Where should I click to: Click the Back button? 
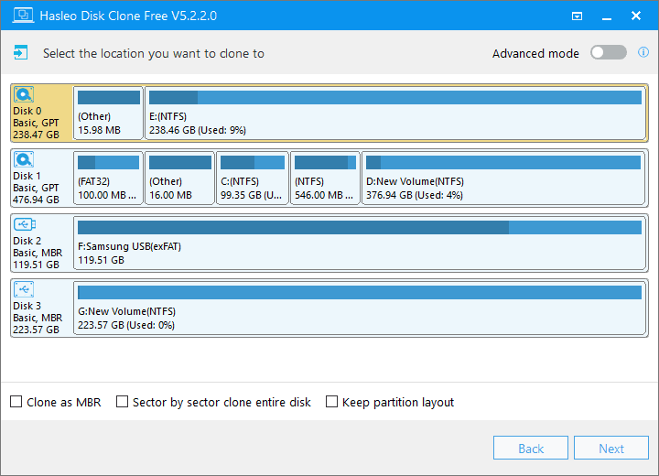(531, 449)
